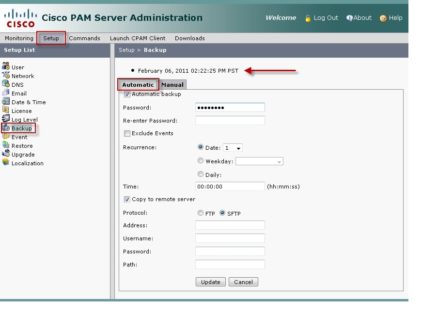This screenshot has height=315, width=437.
Task: Click the Backup disk icon
Action: click(x=6, y=128)
